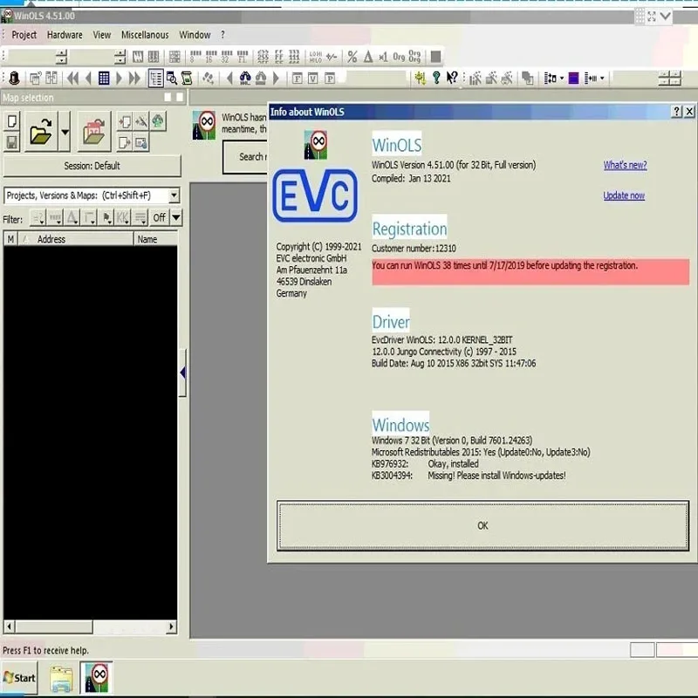
Task: Click the export file page arrow icon
Action: coord(125,142)
